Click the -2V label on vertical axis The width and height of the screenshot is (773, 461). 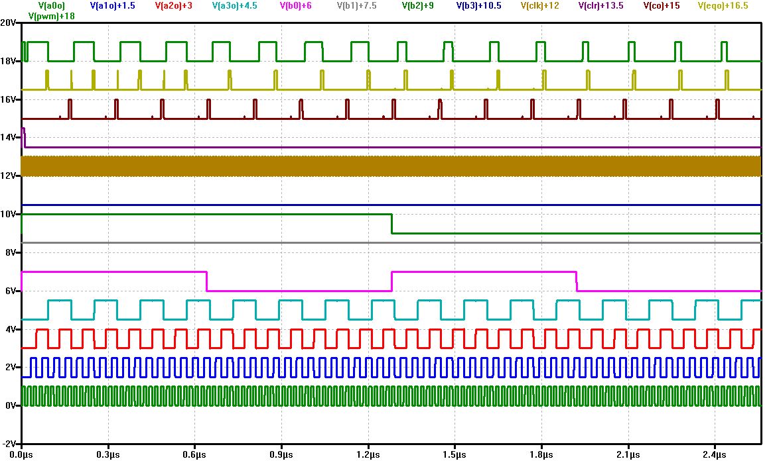[x=9, y=444]
